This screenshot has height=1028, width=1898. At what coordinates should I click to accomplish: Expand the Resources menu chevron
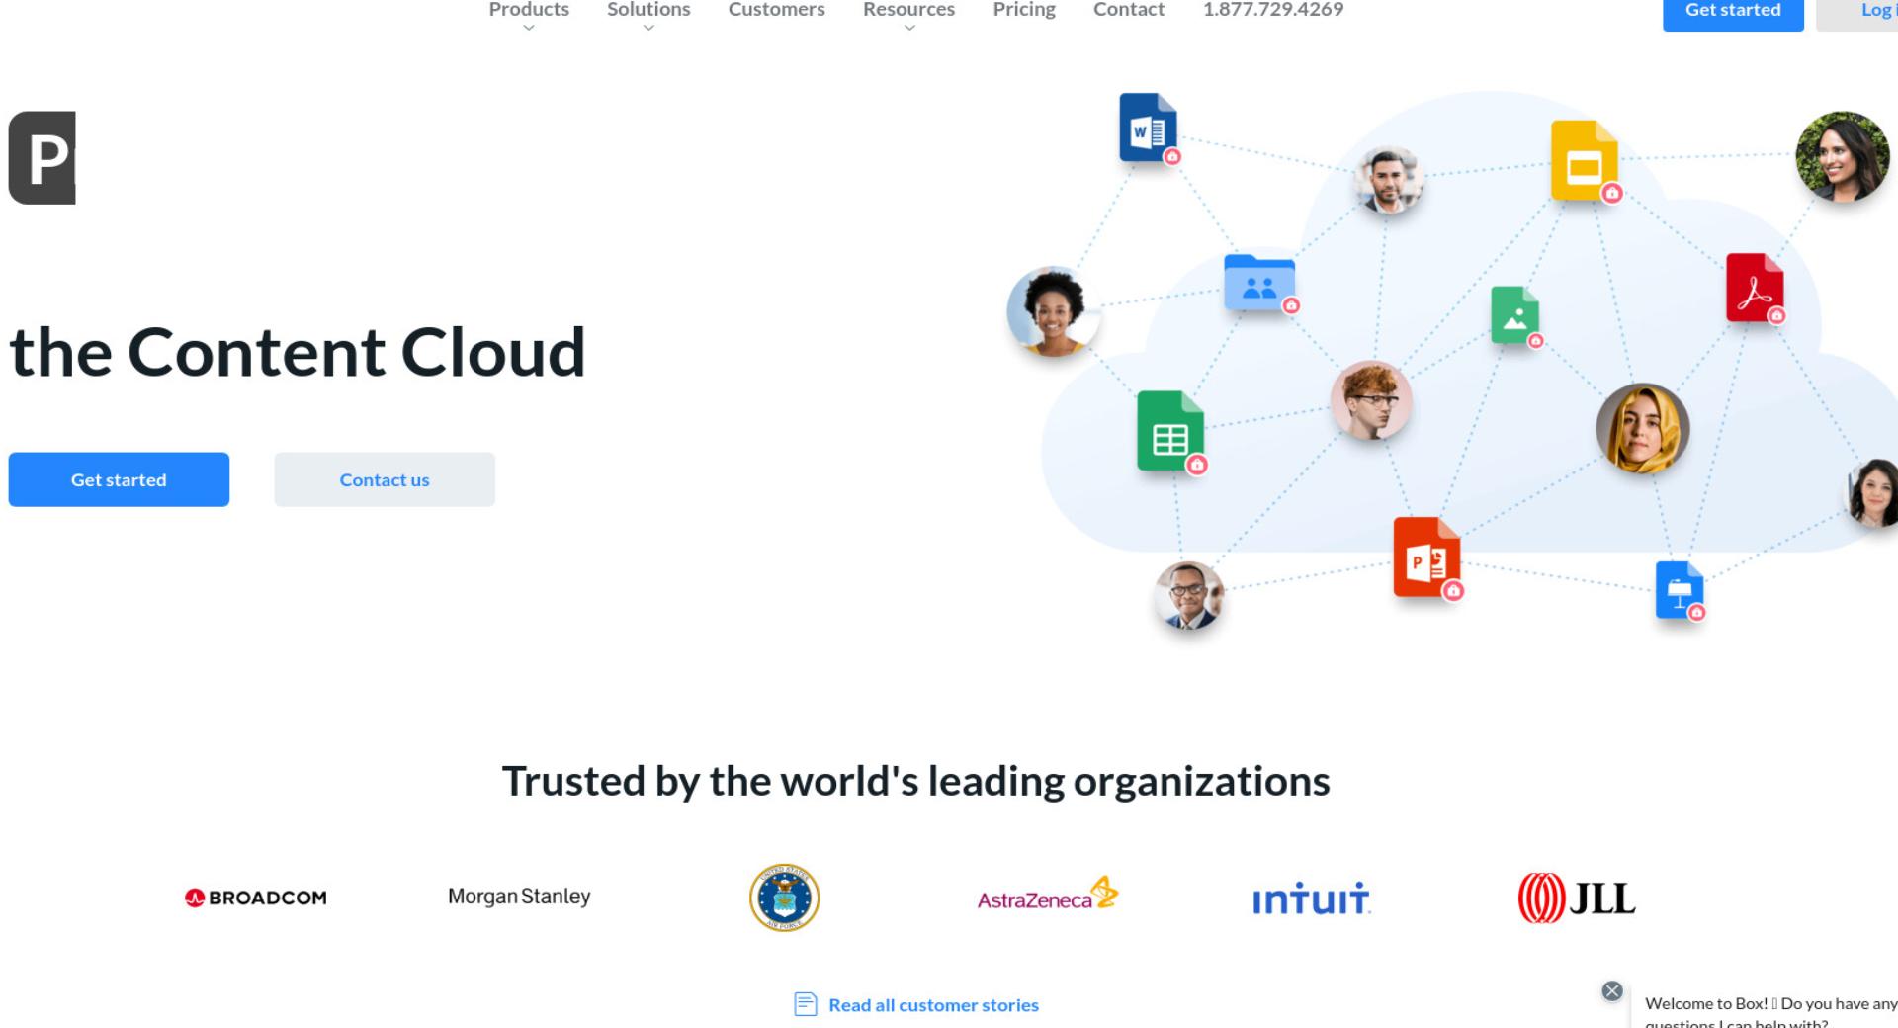[909, 28]
